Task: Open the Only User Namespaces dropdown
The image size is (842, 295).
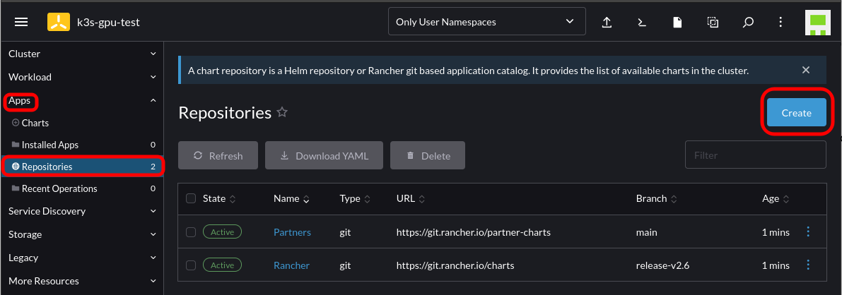Action: tap(486, 22)
